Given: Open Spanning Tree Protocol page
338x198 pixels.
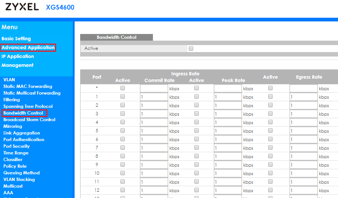Looking at the screenshot, I should click(28, 106).
